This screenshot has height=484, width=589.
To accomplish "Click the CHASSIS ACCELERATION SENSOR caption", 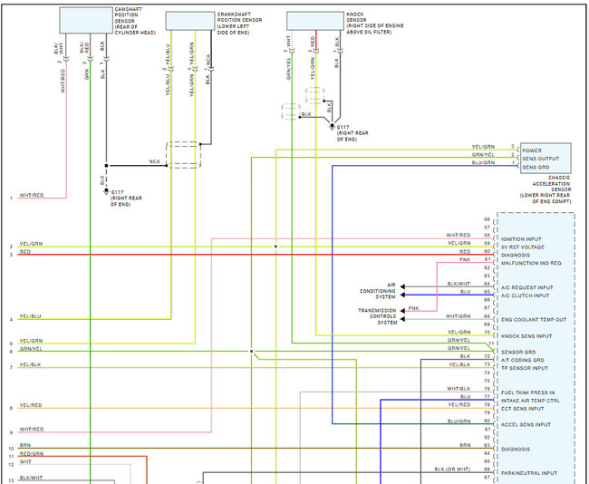I will point(545,189).
